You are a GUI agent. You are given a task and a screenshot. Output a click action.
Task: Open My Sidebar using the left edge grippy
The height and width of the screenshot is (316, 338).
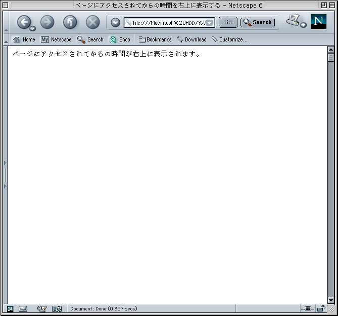[6, 175]
